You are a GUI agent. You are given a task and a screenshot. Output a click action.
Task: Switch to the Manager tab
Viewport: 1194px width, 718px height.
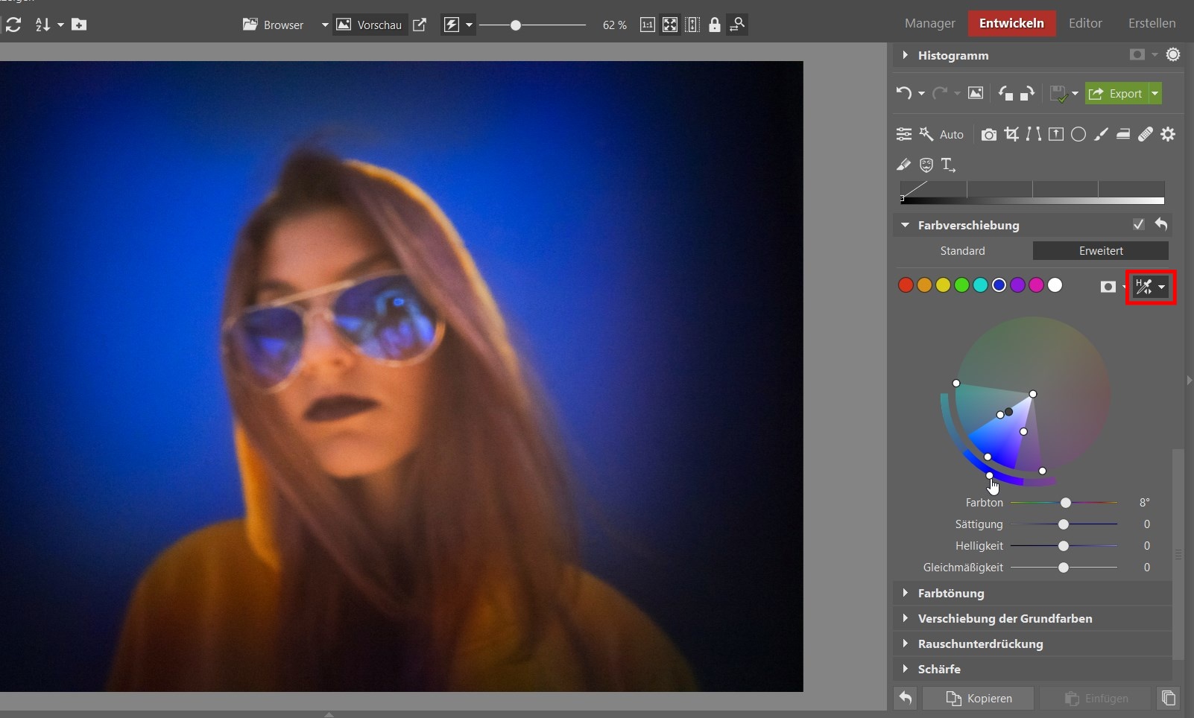pyautogui.click(x=929, y=23)
